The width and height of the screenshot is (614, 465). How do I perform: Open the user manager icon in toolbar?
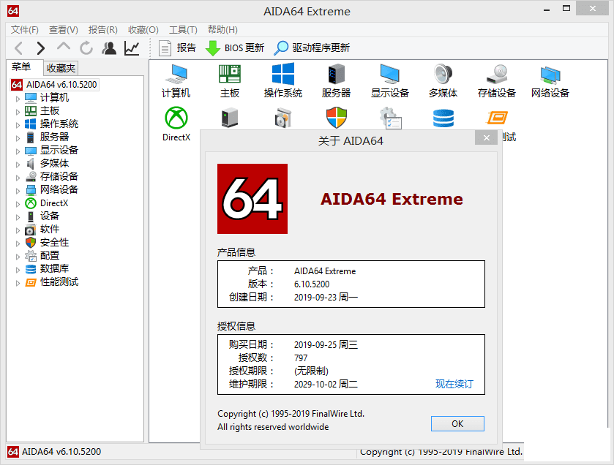(109, 48)
